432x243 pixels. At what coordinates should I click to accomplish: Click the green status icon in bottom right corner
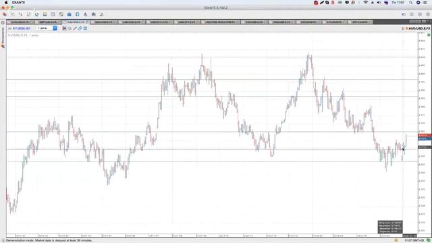tap(429, 240)
